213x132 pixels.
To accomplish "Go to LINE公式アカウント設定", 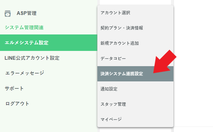I will tap(32, 58).
